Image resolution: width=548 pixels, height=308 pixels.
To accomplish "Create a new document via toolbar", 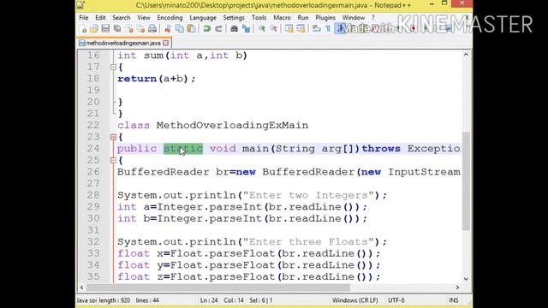I will [x=83, y=29].
